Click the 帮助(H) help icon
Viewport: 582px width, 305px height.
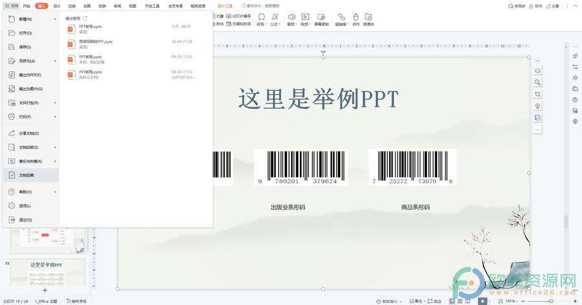(12, 192)
